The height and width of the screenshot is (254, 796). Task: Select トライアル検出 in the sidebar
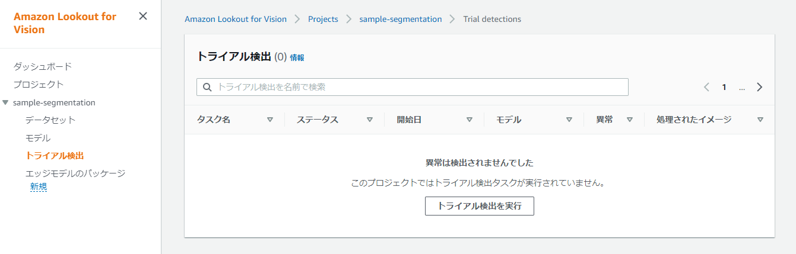coord(55,156)
